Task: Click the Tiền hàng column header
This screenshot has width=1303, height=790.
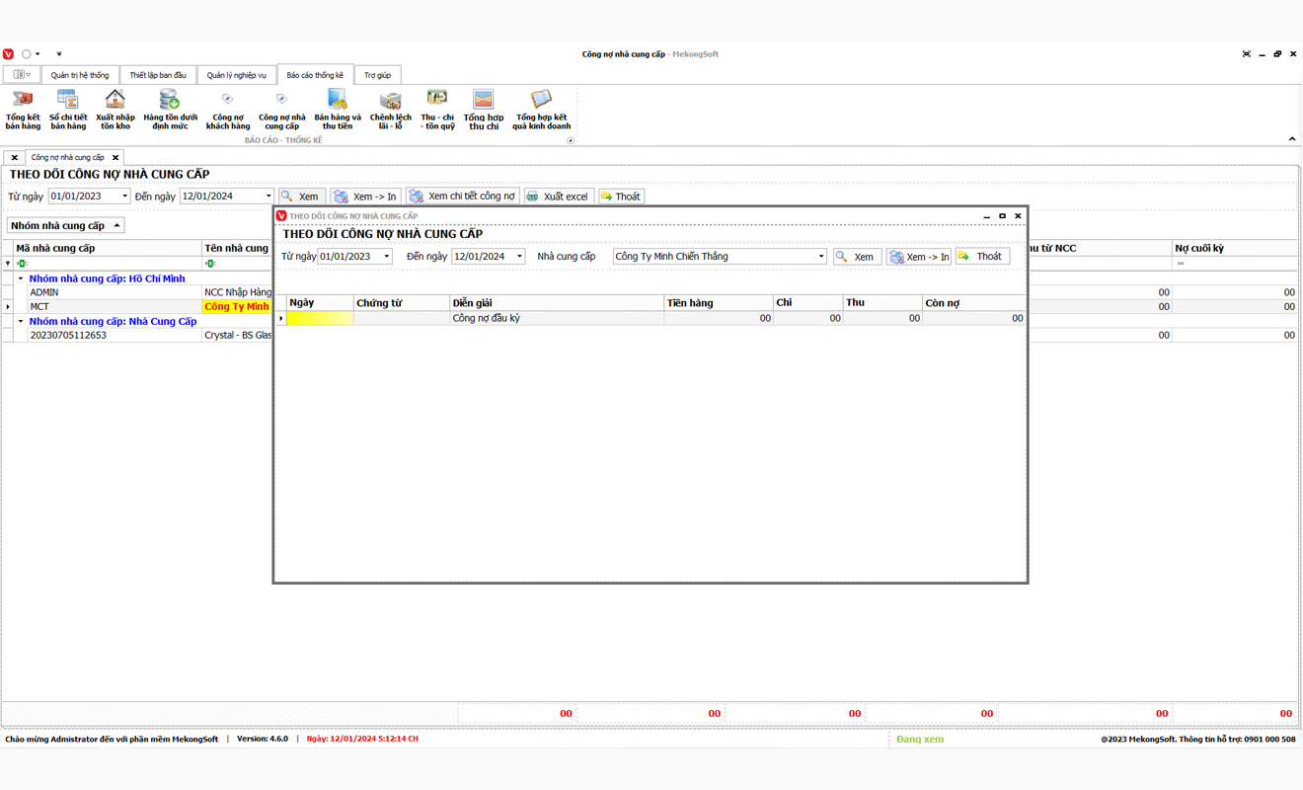Action: [x=718, y=303]
